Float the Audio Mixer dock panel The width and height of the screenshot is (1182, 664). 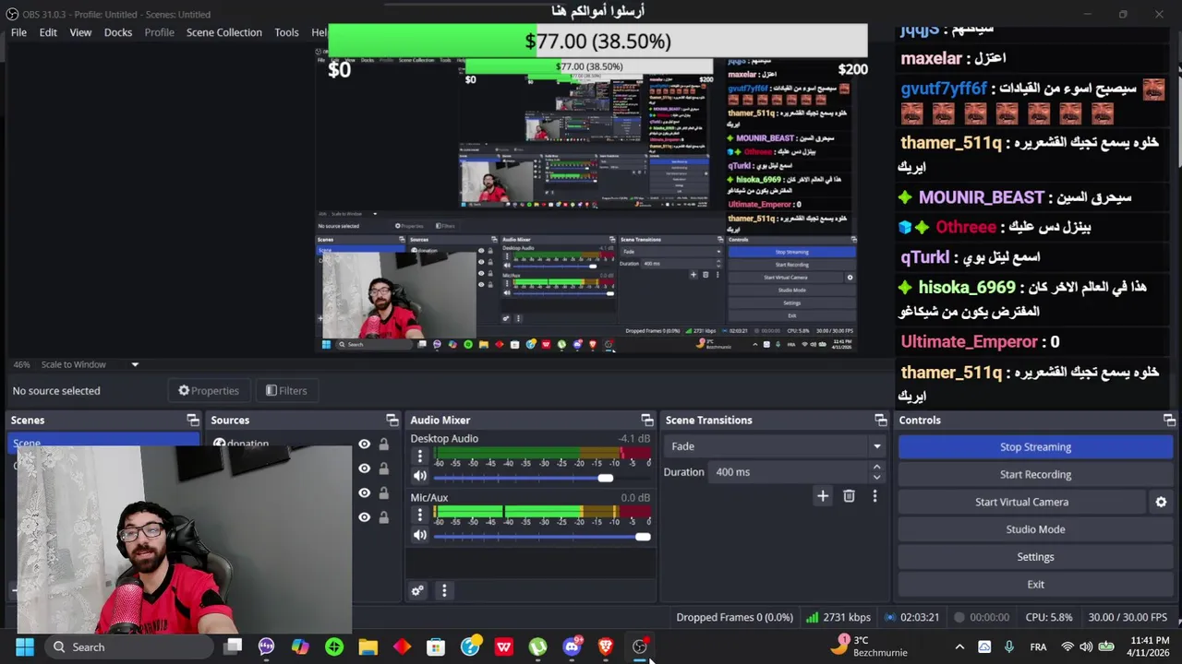647,421
